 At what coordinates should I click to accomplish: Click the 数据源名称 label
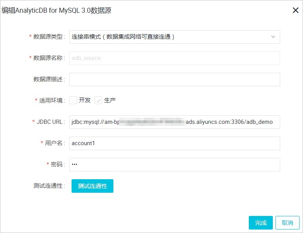48,58
